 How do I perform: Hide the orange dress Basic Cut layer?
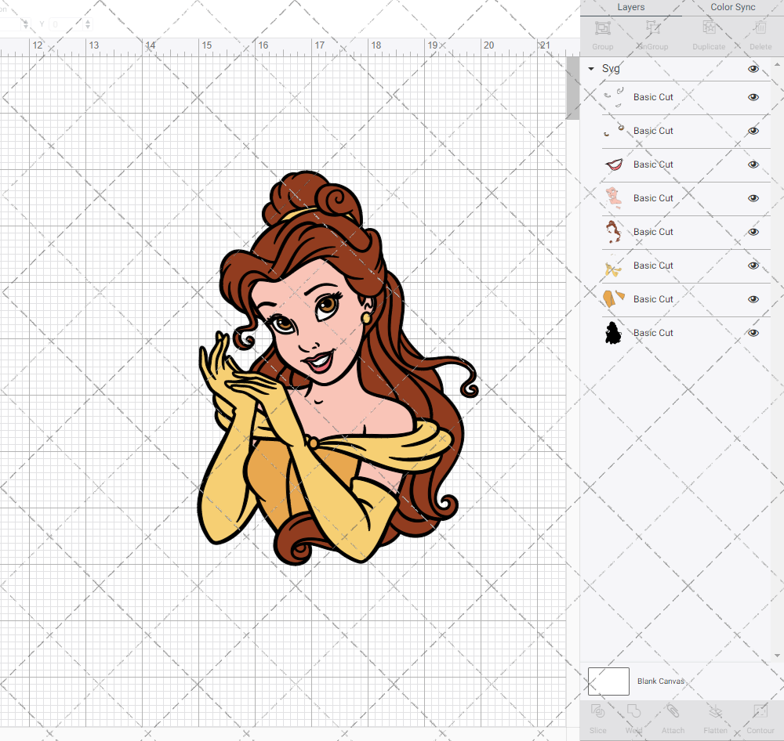[x=753, y=299]
